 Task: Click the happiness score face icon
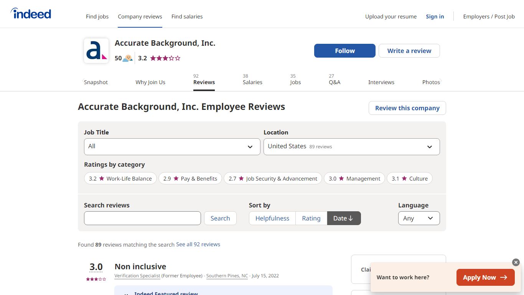128,58
